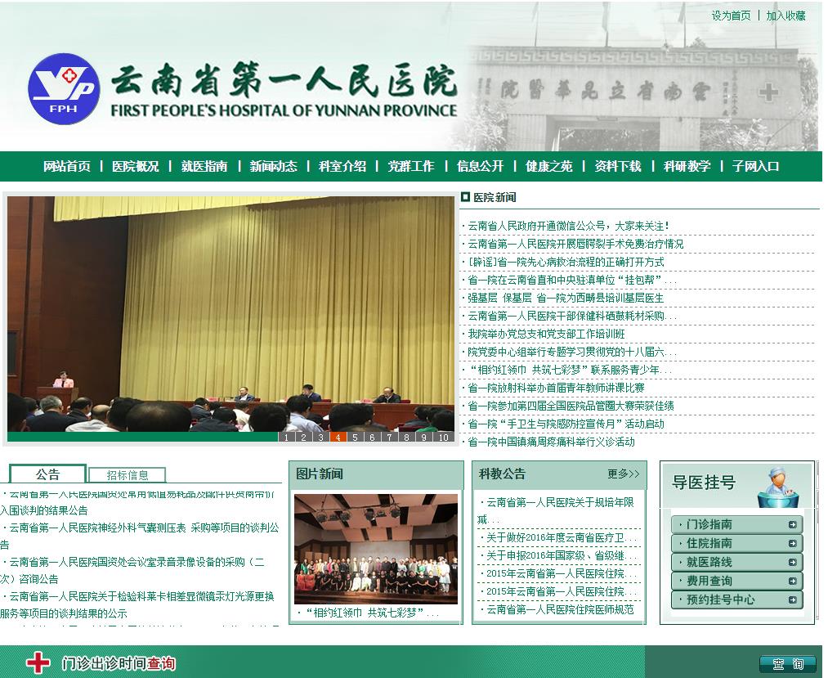
Task: Open 关于做好2016年度云南省医疗卫 notice
Action: point(562,537)
